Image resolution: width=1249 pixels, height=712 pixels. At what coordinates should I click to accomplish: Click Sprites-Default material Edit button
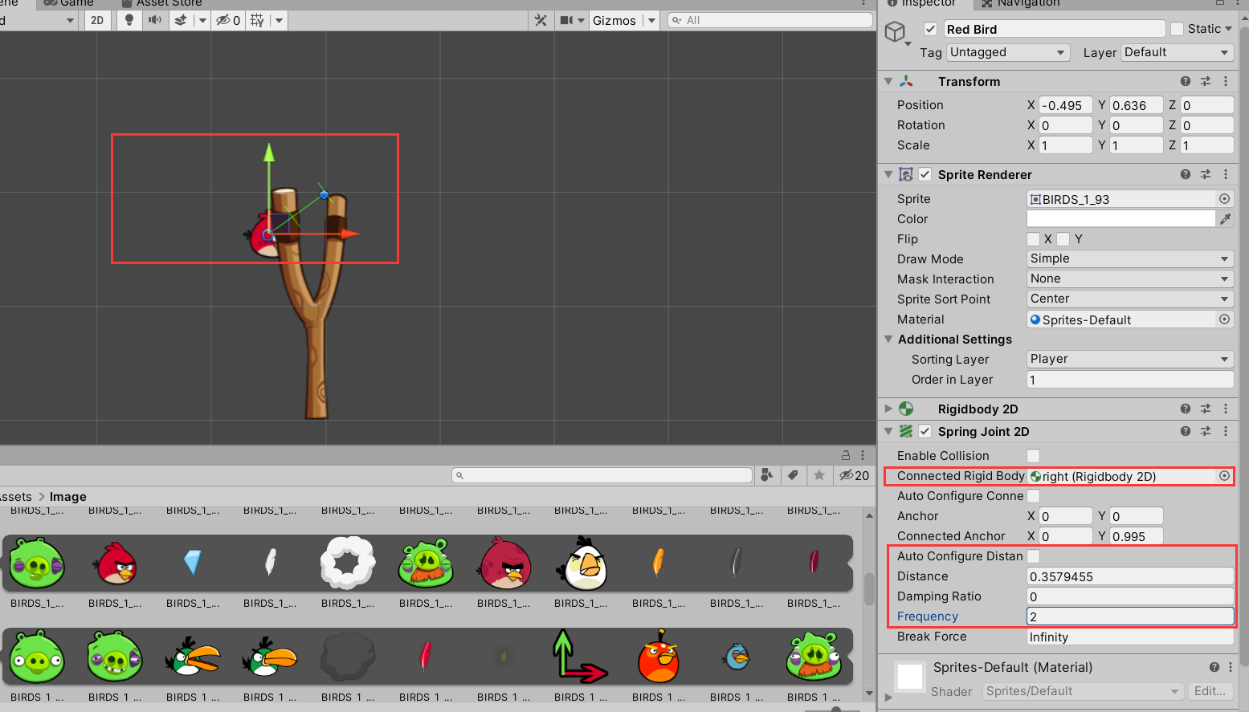pyautogui.click(x=1210, y=691)
